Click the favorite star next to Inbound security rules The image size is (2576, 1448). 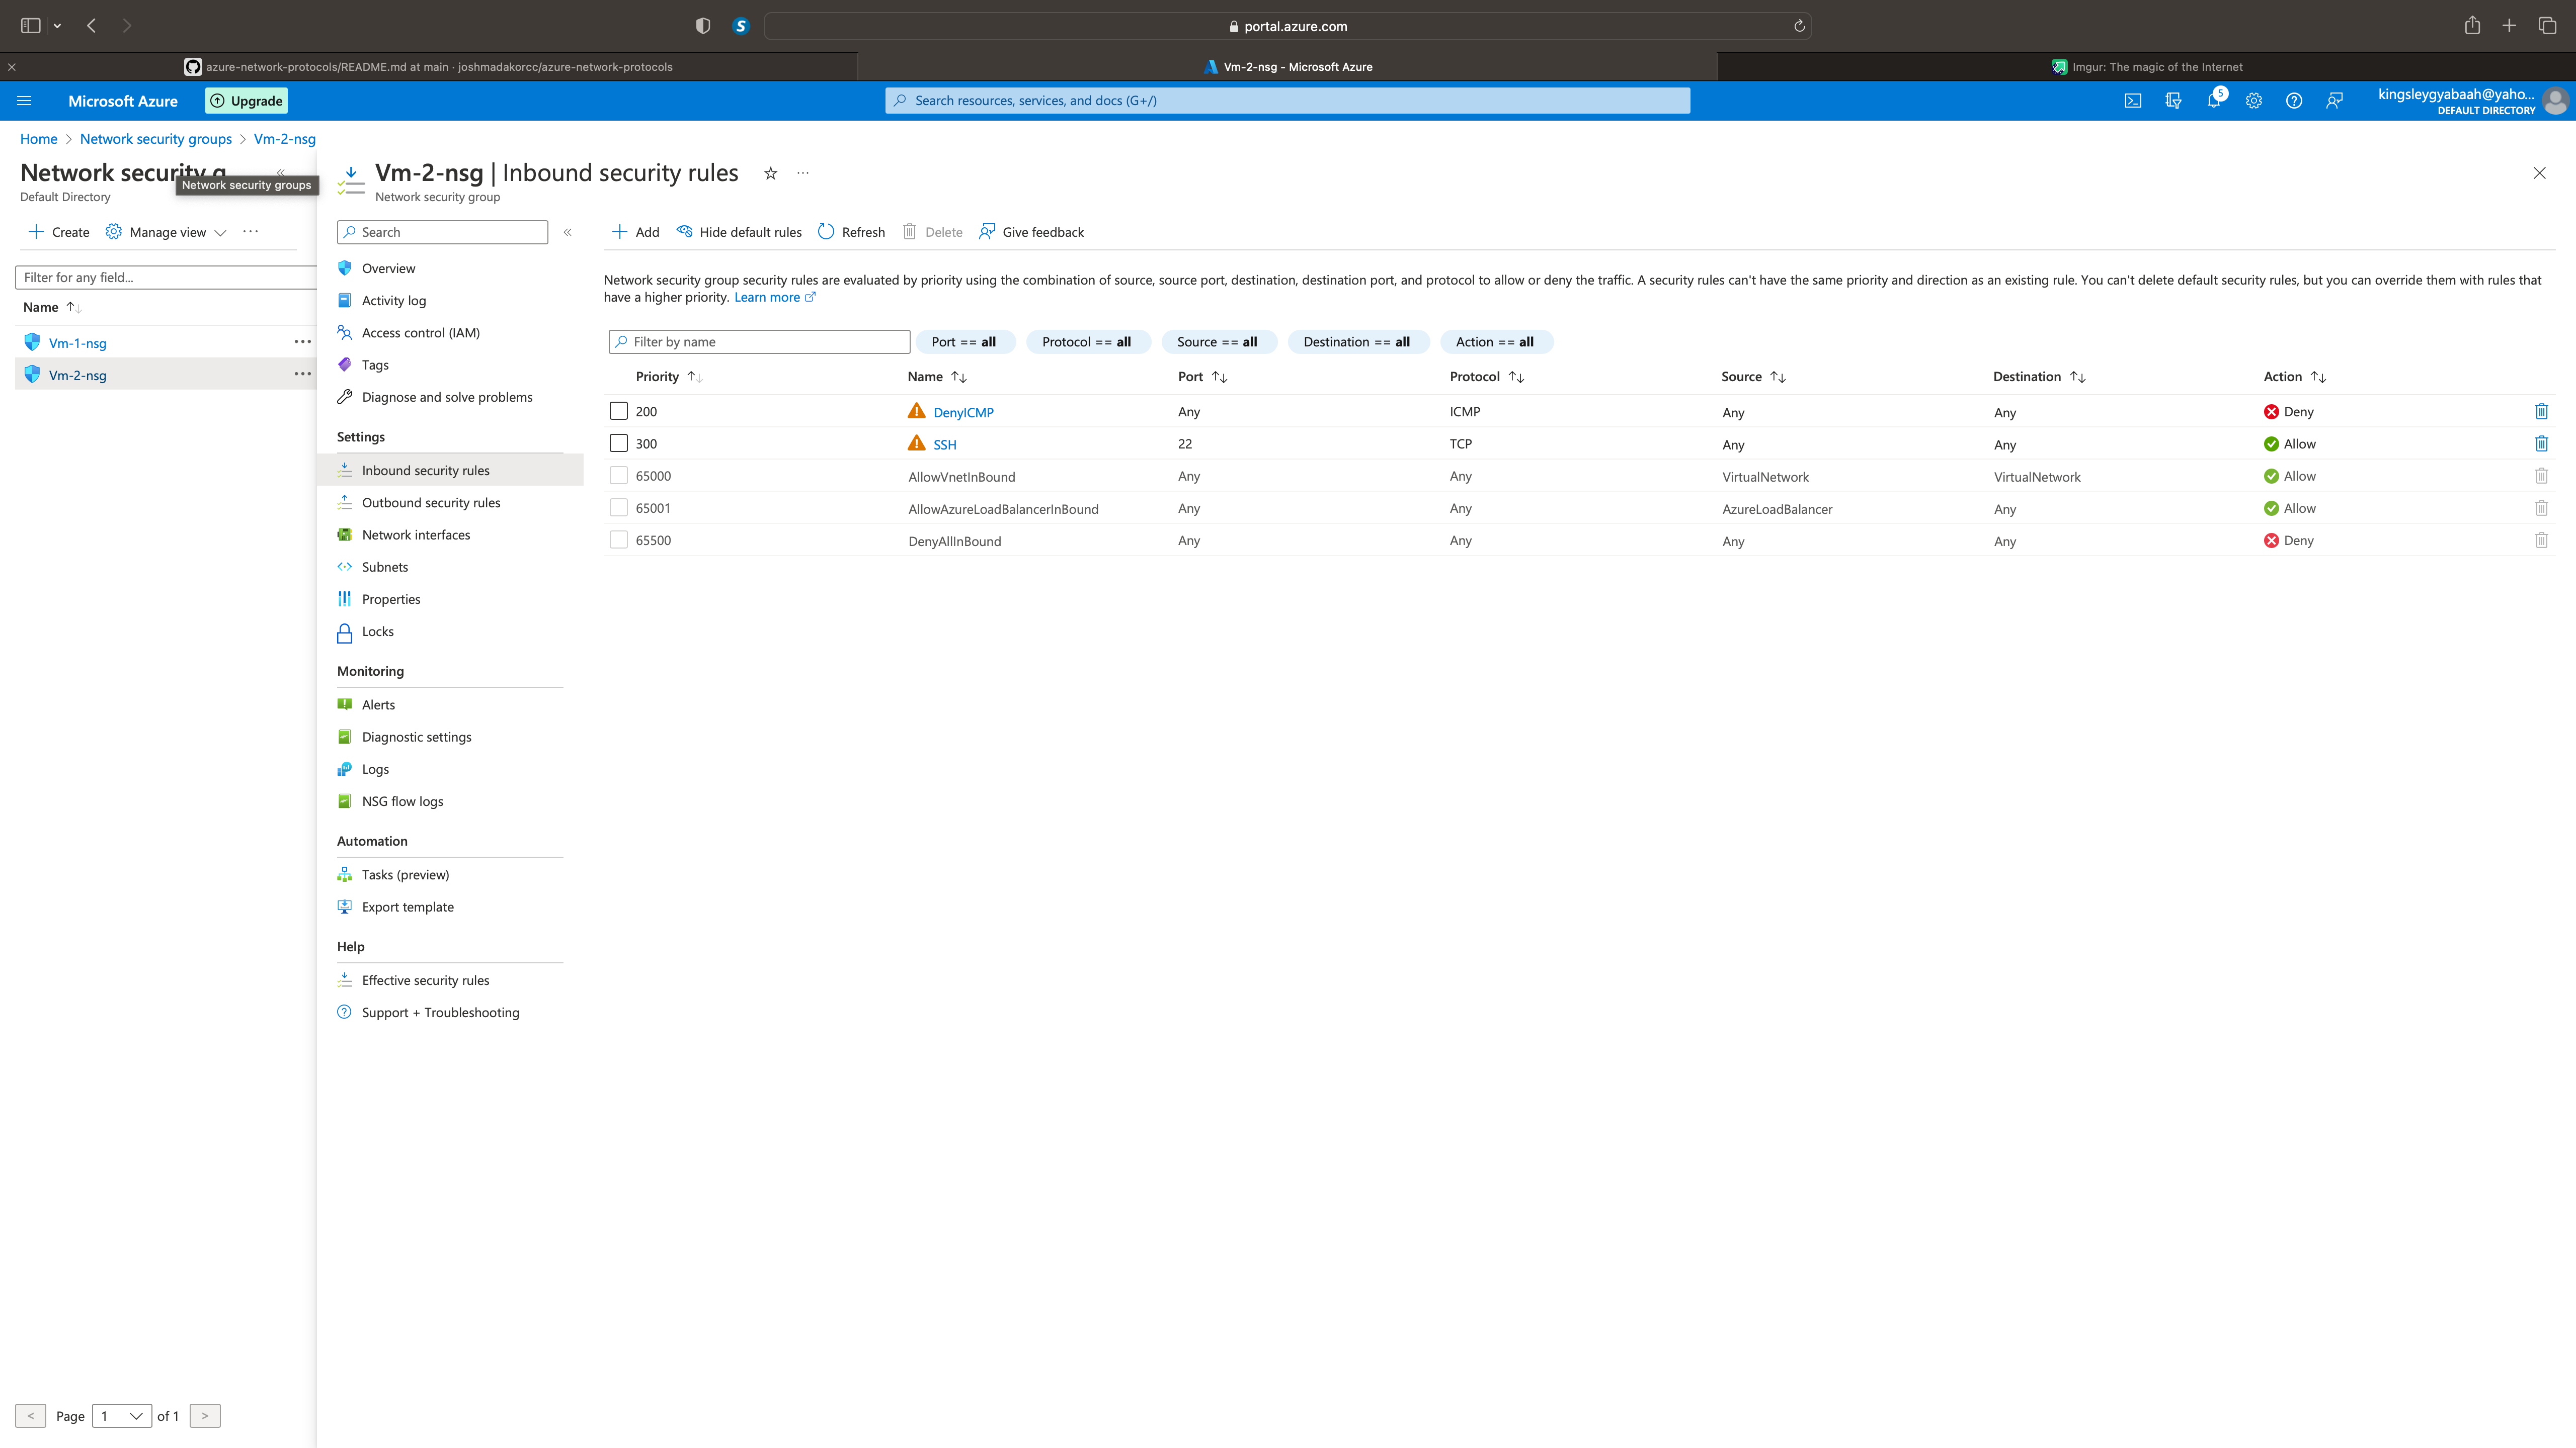click(x=770, y=173)
